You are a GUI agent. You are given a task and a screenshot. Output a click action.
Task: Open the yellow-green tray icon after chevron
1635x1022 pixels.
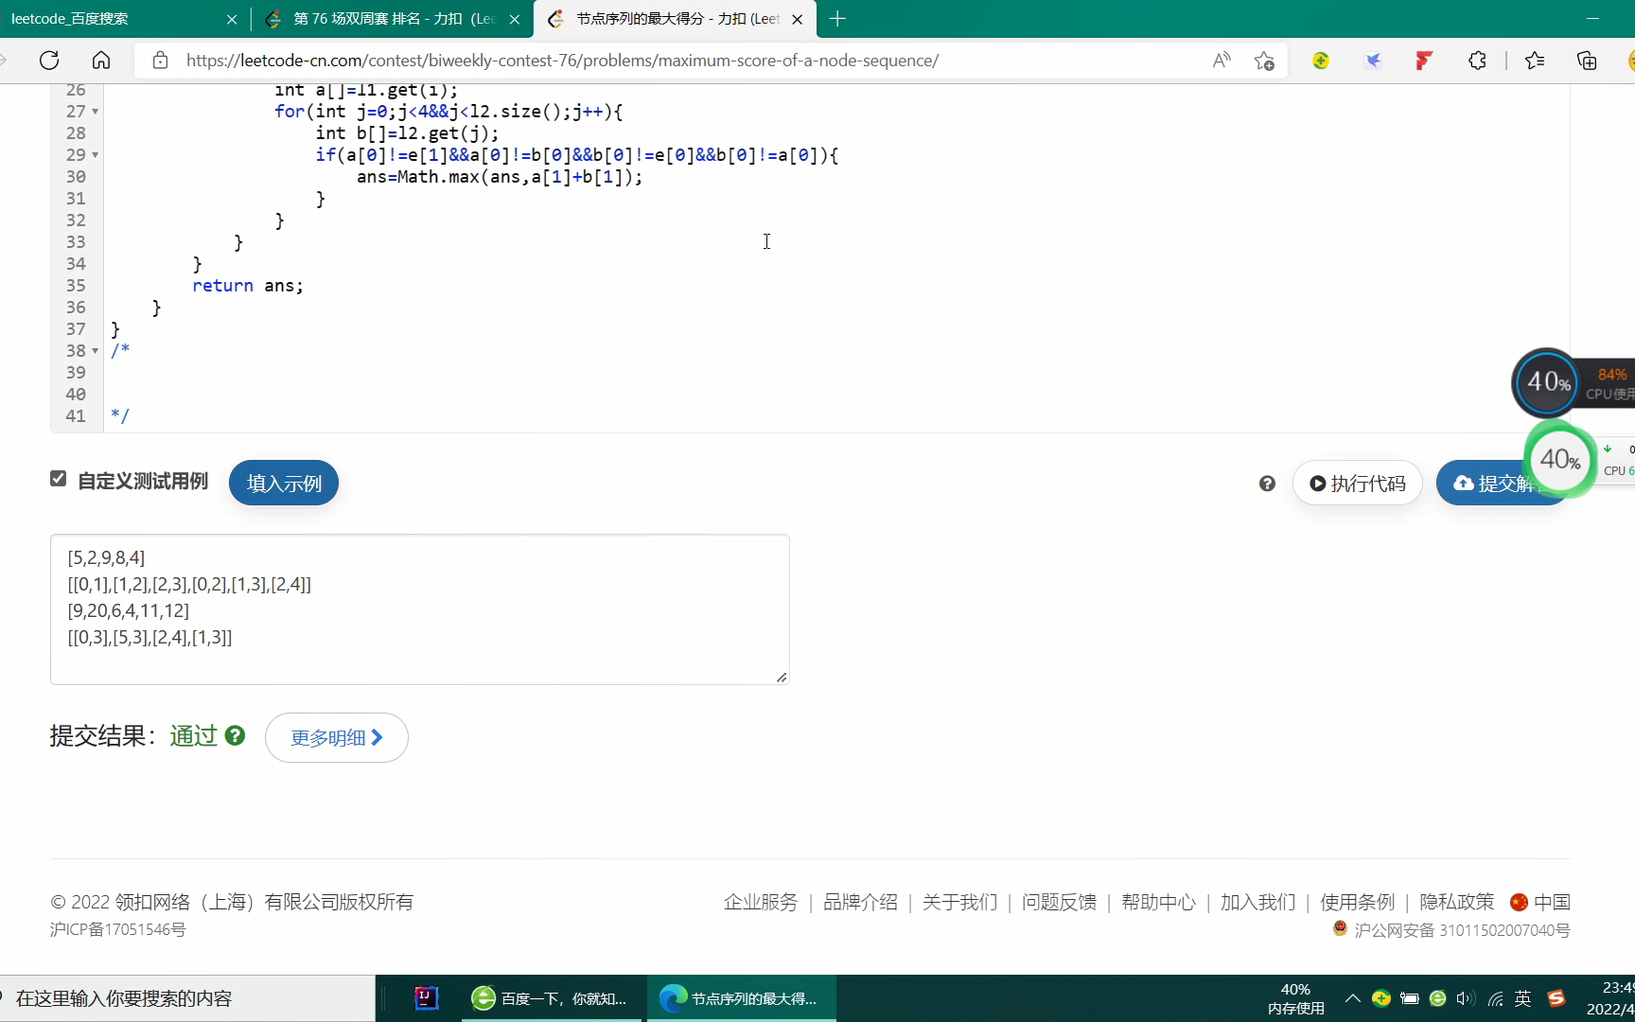[x=1381, y=998]
